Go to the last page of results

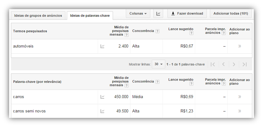244,64
